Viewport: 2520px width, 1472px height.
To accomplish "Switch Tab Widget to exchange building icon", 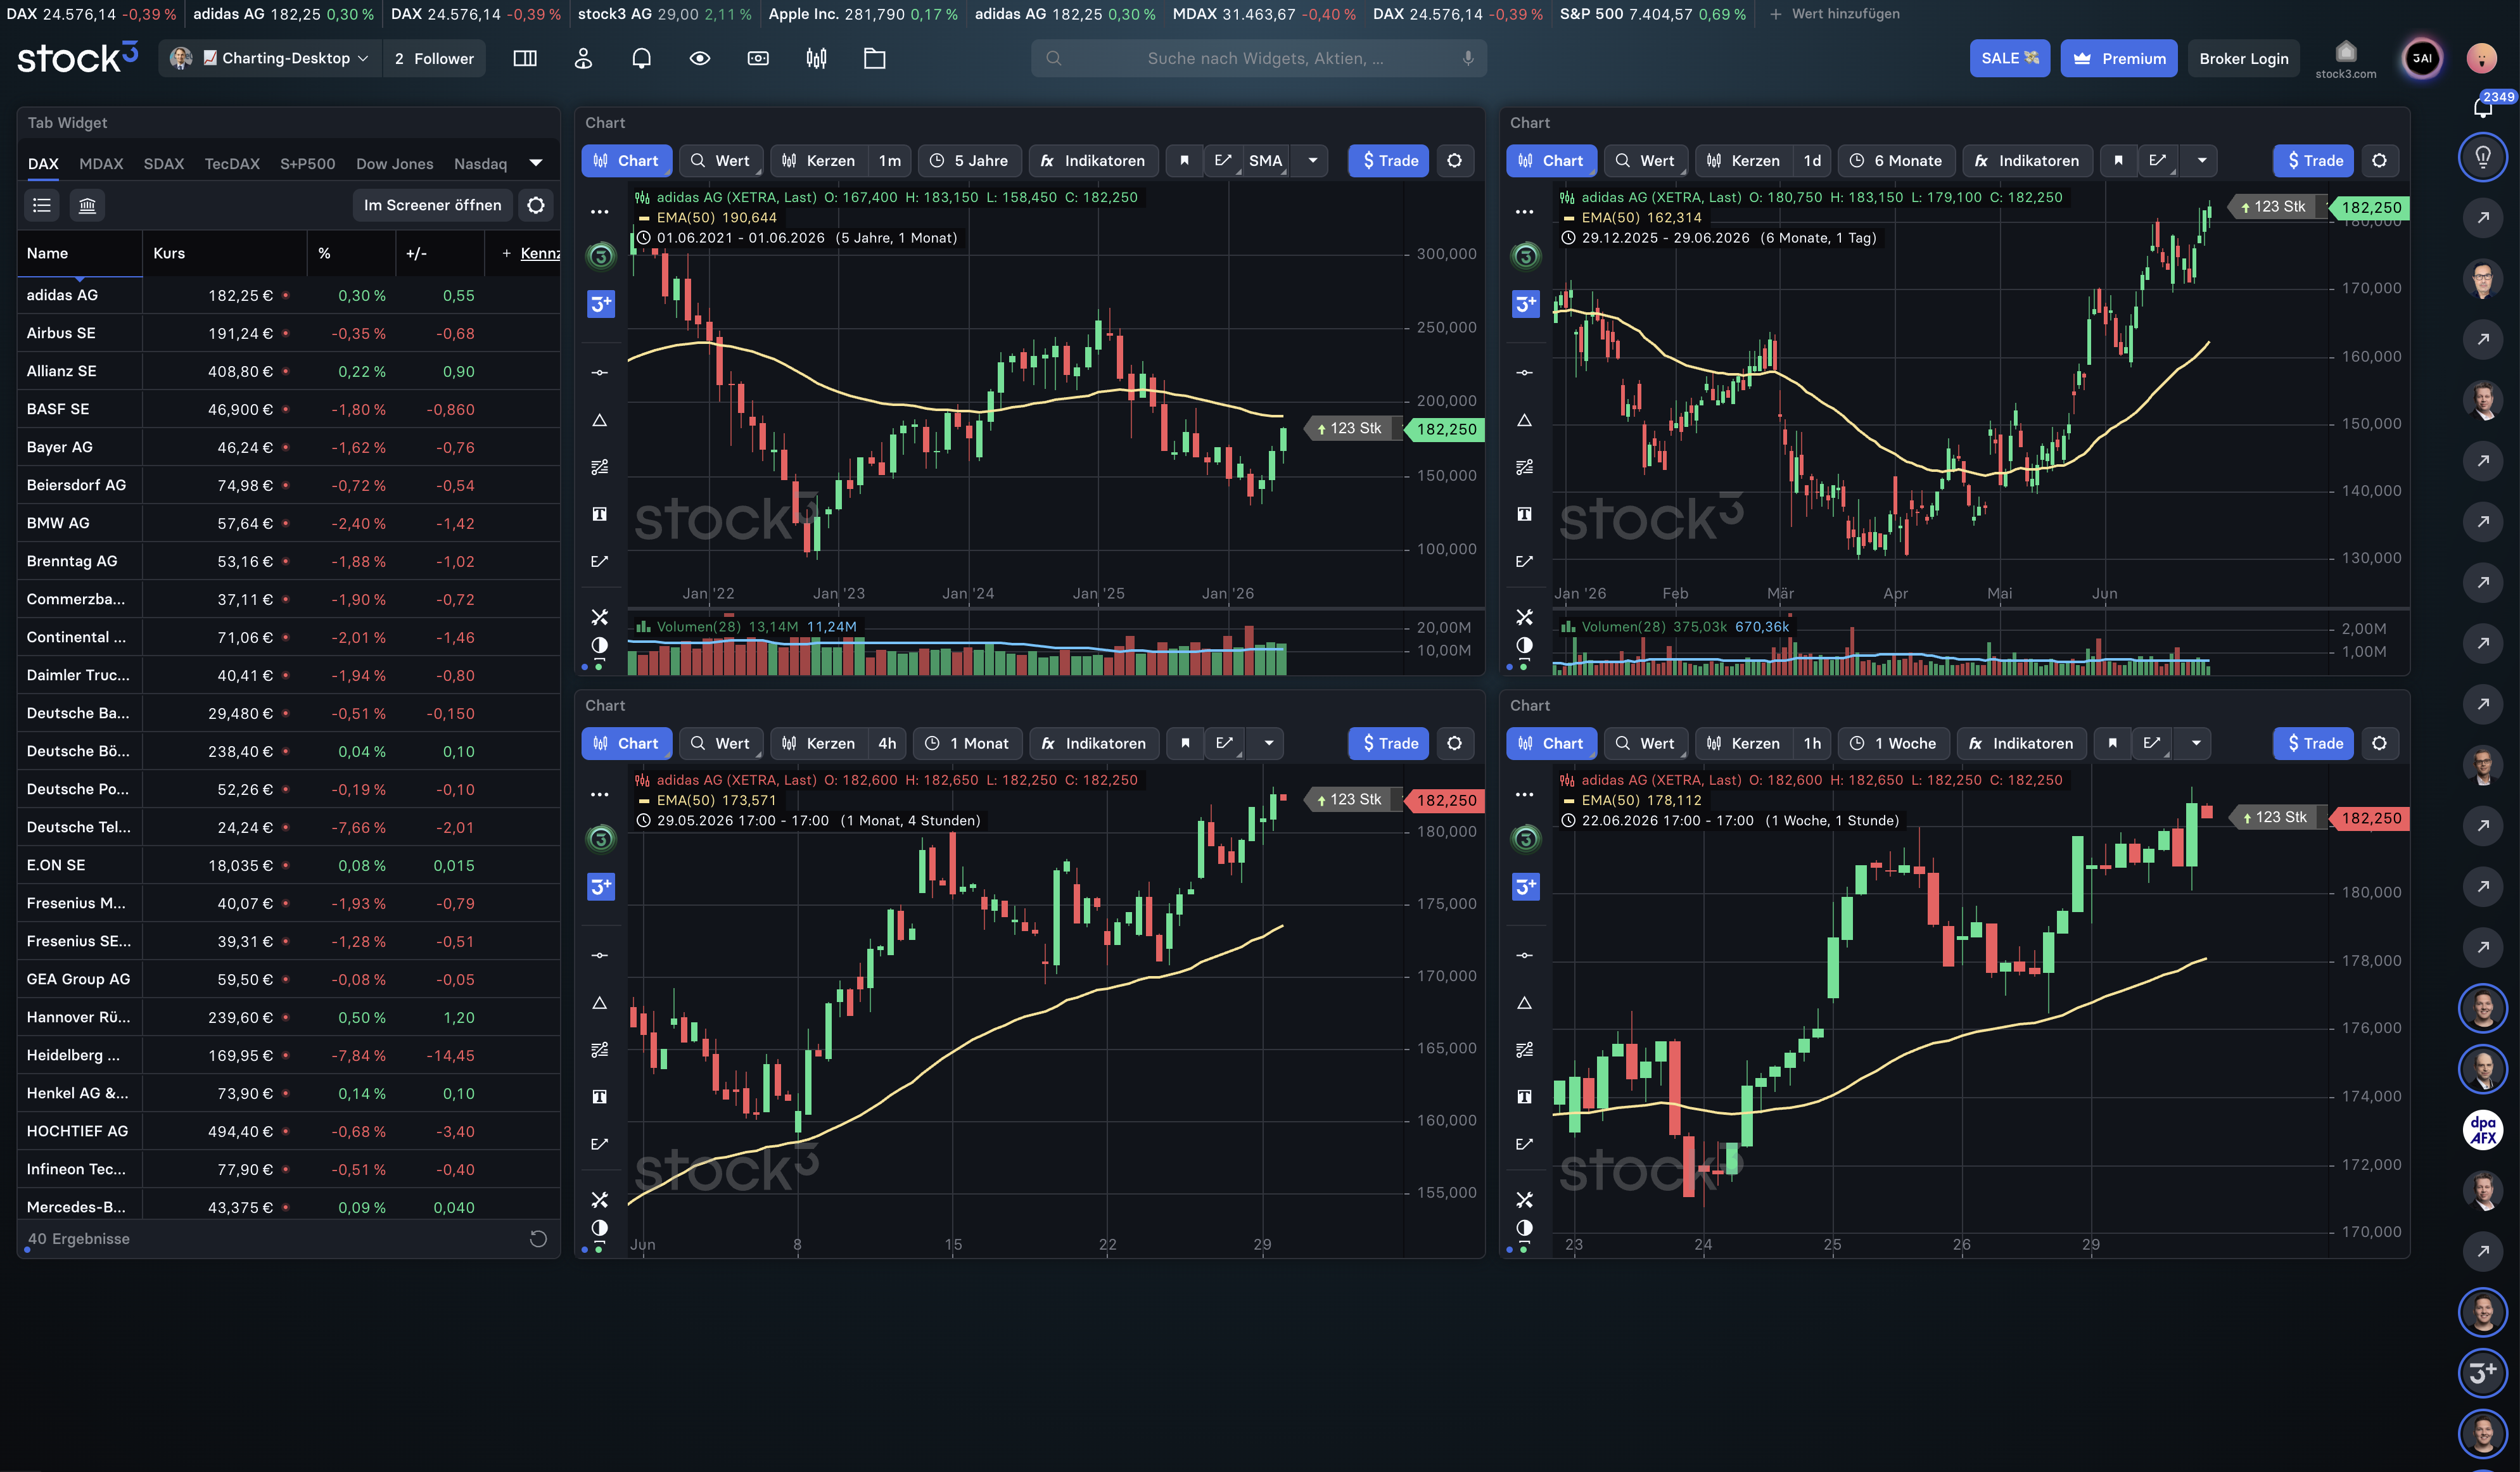I will click(x=87, y=205).
